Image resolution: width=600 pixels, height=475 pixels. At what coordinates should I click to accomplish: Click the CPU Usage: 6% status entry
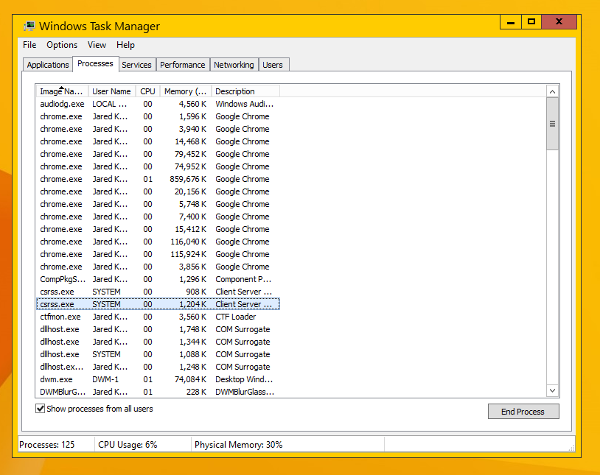pyautogui.click(x=143, y=444)
